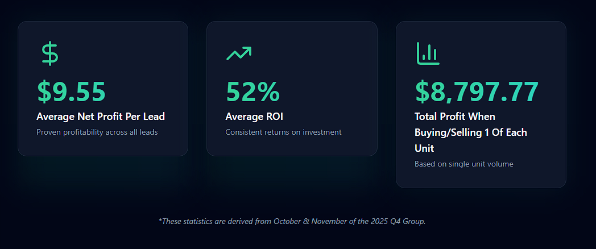Click the '2025 Q4 Group' footnote text
596x249 pixels.
pyautogui.click(x=398, y=221)
